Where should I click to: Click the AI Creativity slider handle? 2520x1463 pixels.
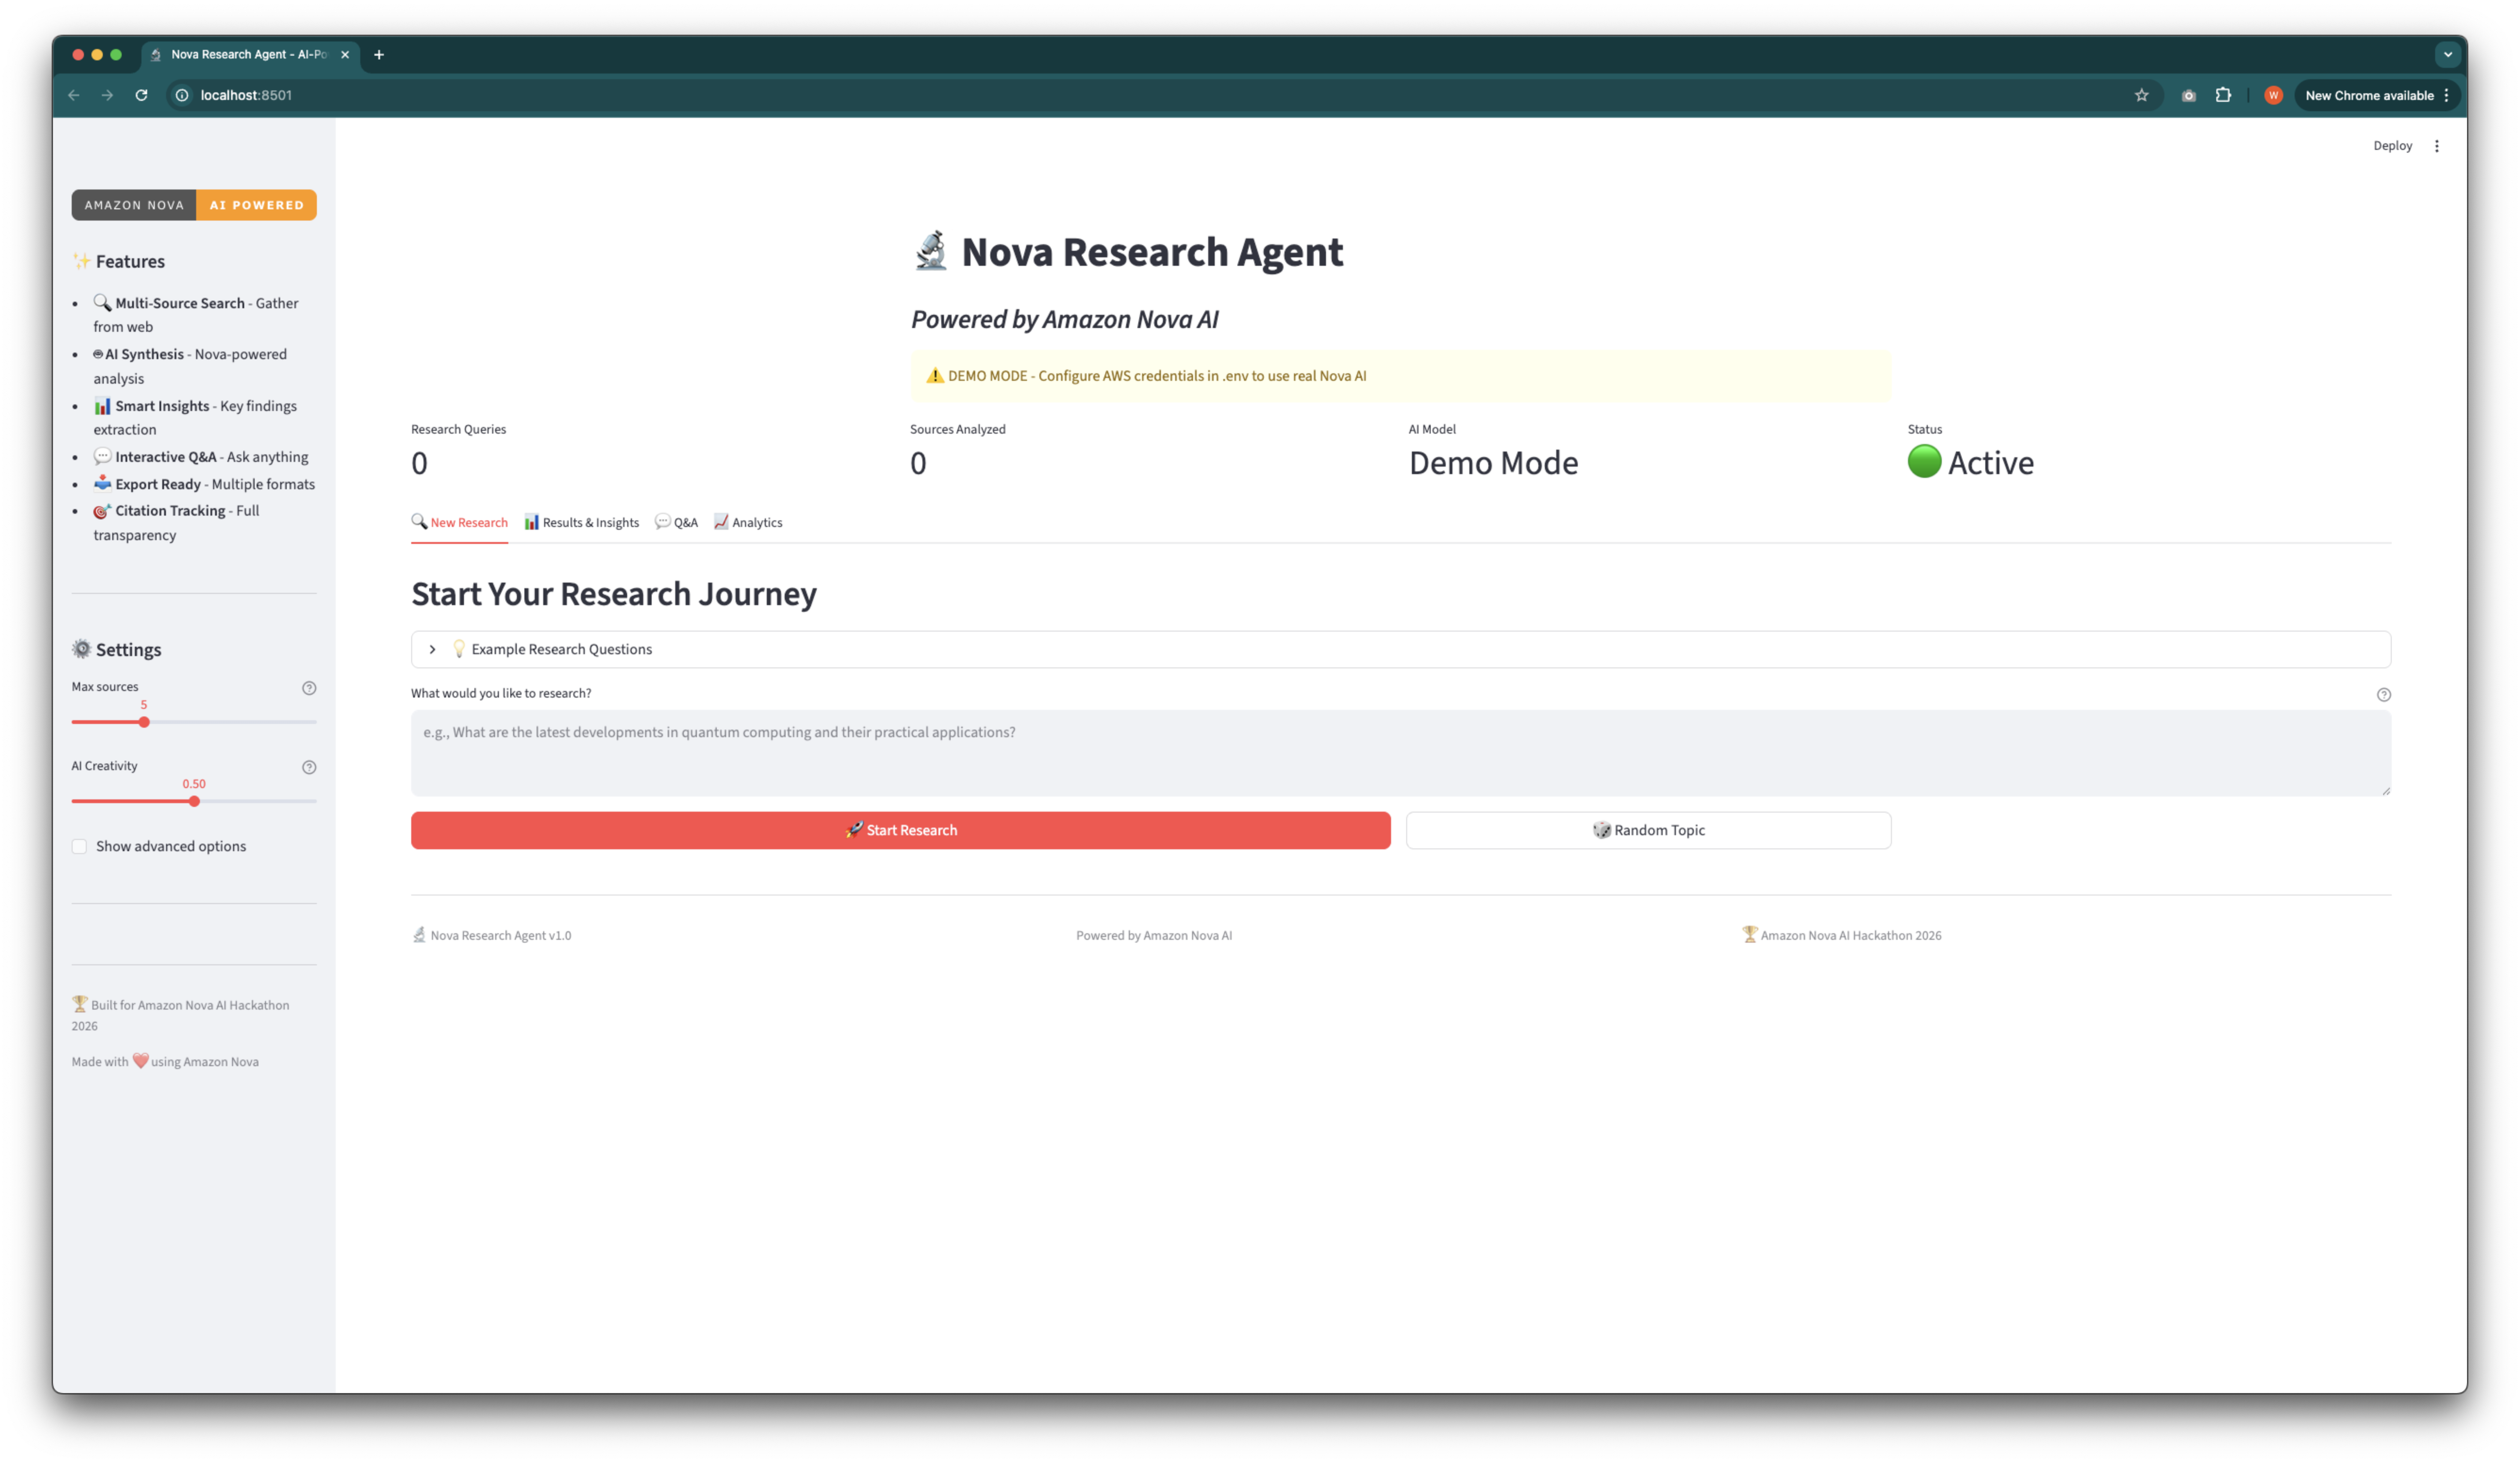click(x=194, y=801)
